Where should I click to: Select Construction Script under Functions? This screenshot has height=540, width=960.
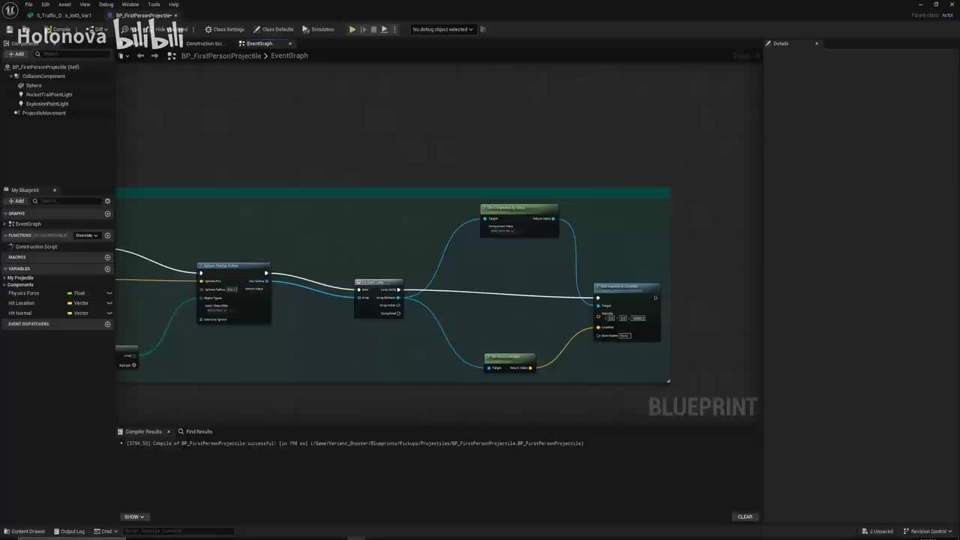click(36, 247)
